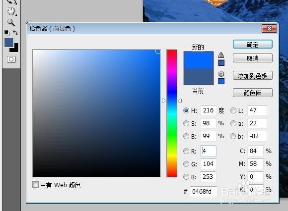The height and width of the screenshot is (211, 288).
Task: Click the S value field showing 98
Action: [208, 123]
